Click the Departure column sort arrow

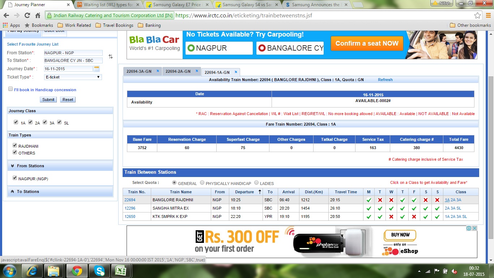pos(260,192)
